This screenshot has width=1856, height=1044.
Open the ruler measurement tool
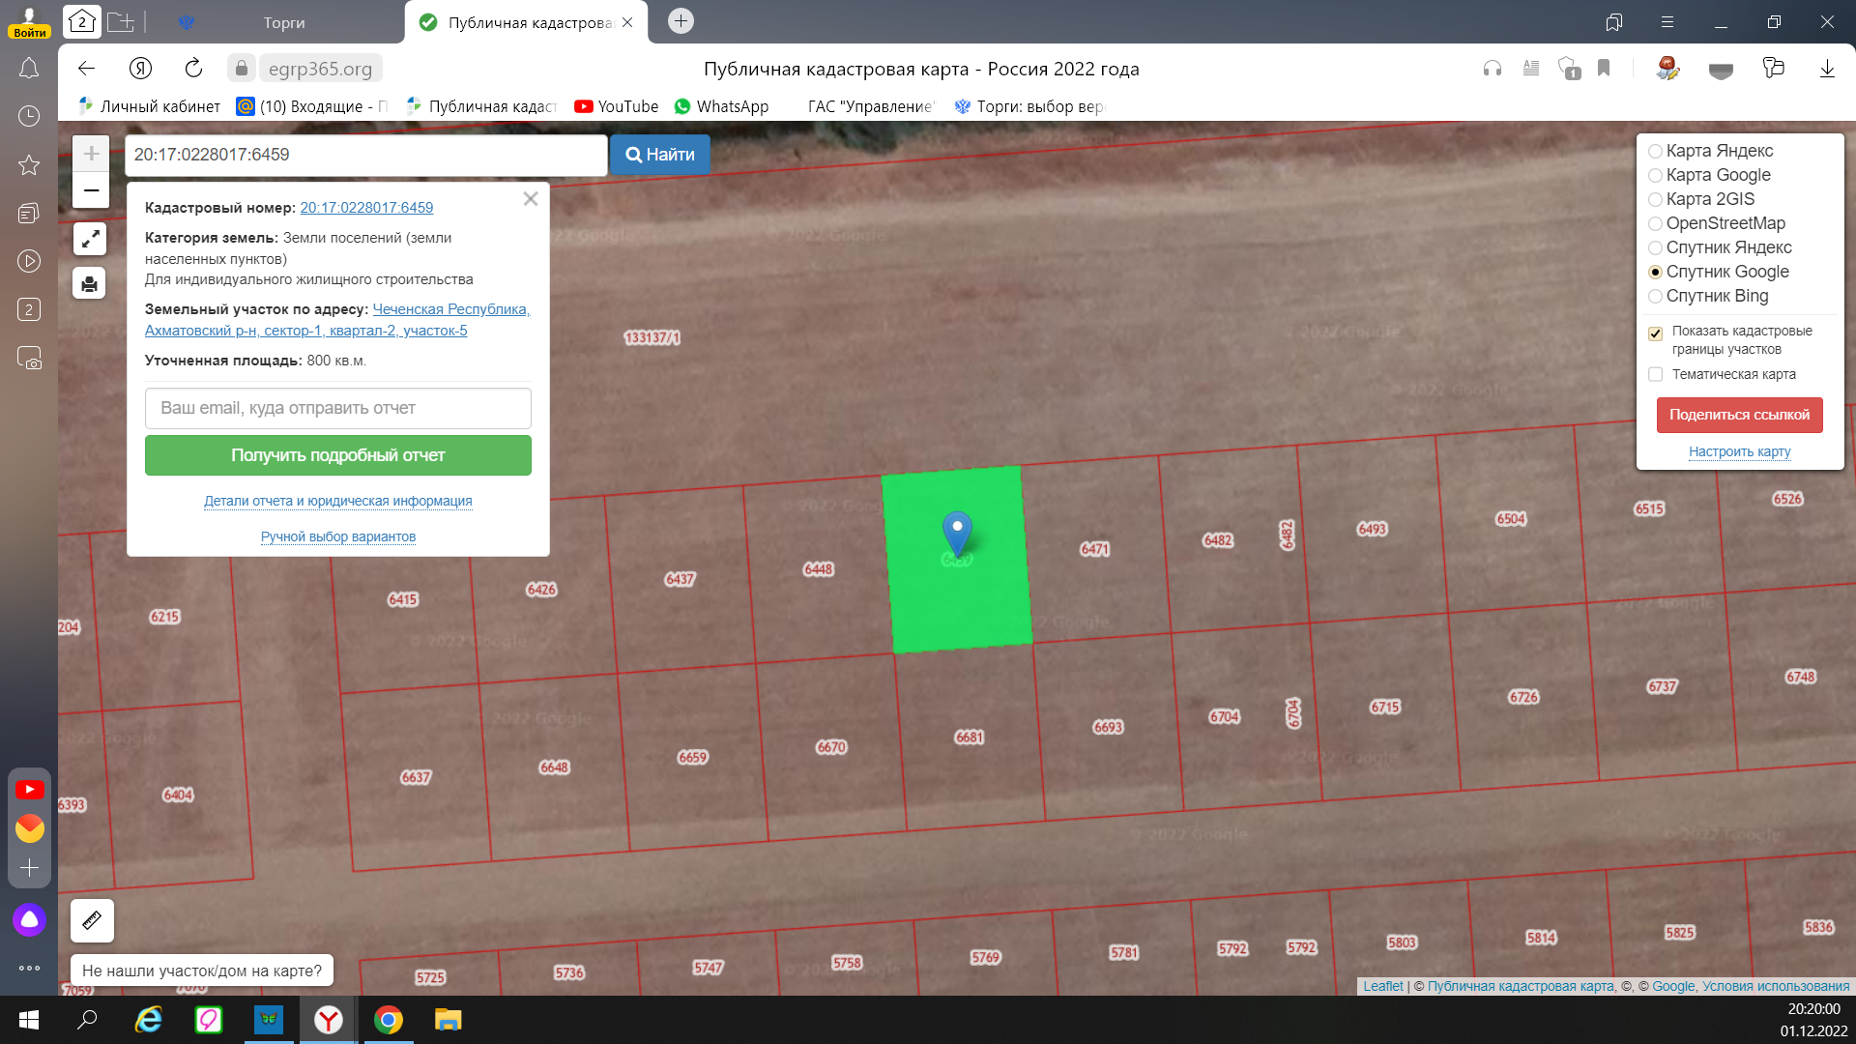point(92,920)
